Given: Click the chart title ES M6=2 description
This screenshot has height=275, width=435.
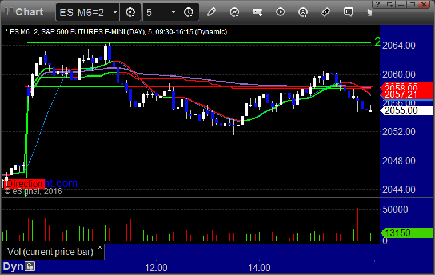Looking at the screenshot, I should (116, 32).
